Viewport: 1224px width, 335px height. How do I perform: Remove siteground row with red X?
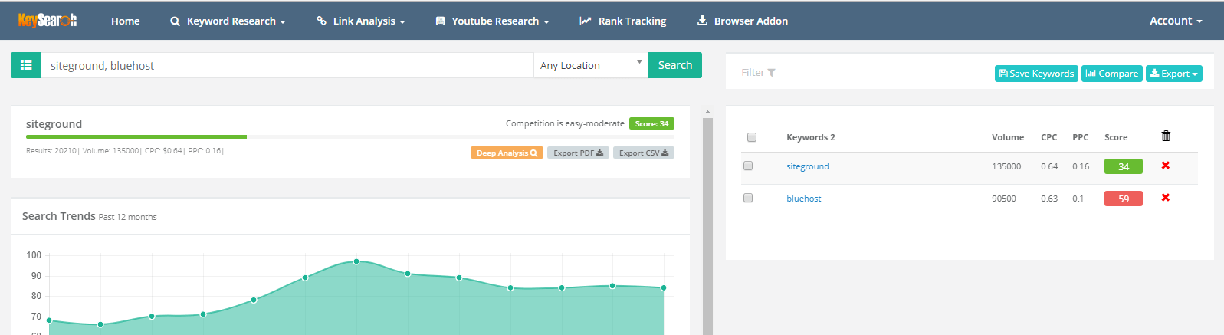(1165, 166)
